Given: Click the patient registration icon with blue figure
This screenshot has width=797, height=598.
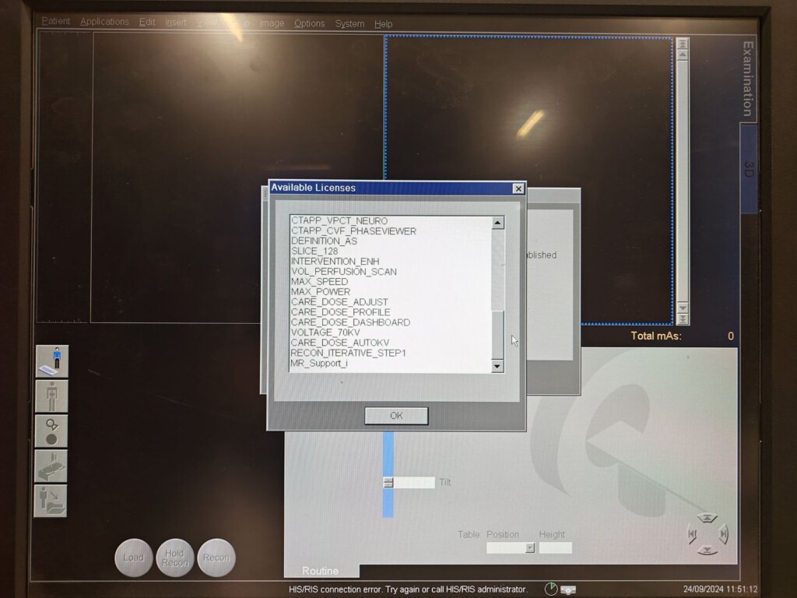Looking at the screenshot, I should coord(51,361).
